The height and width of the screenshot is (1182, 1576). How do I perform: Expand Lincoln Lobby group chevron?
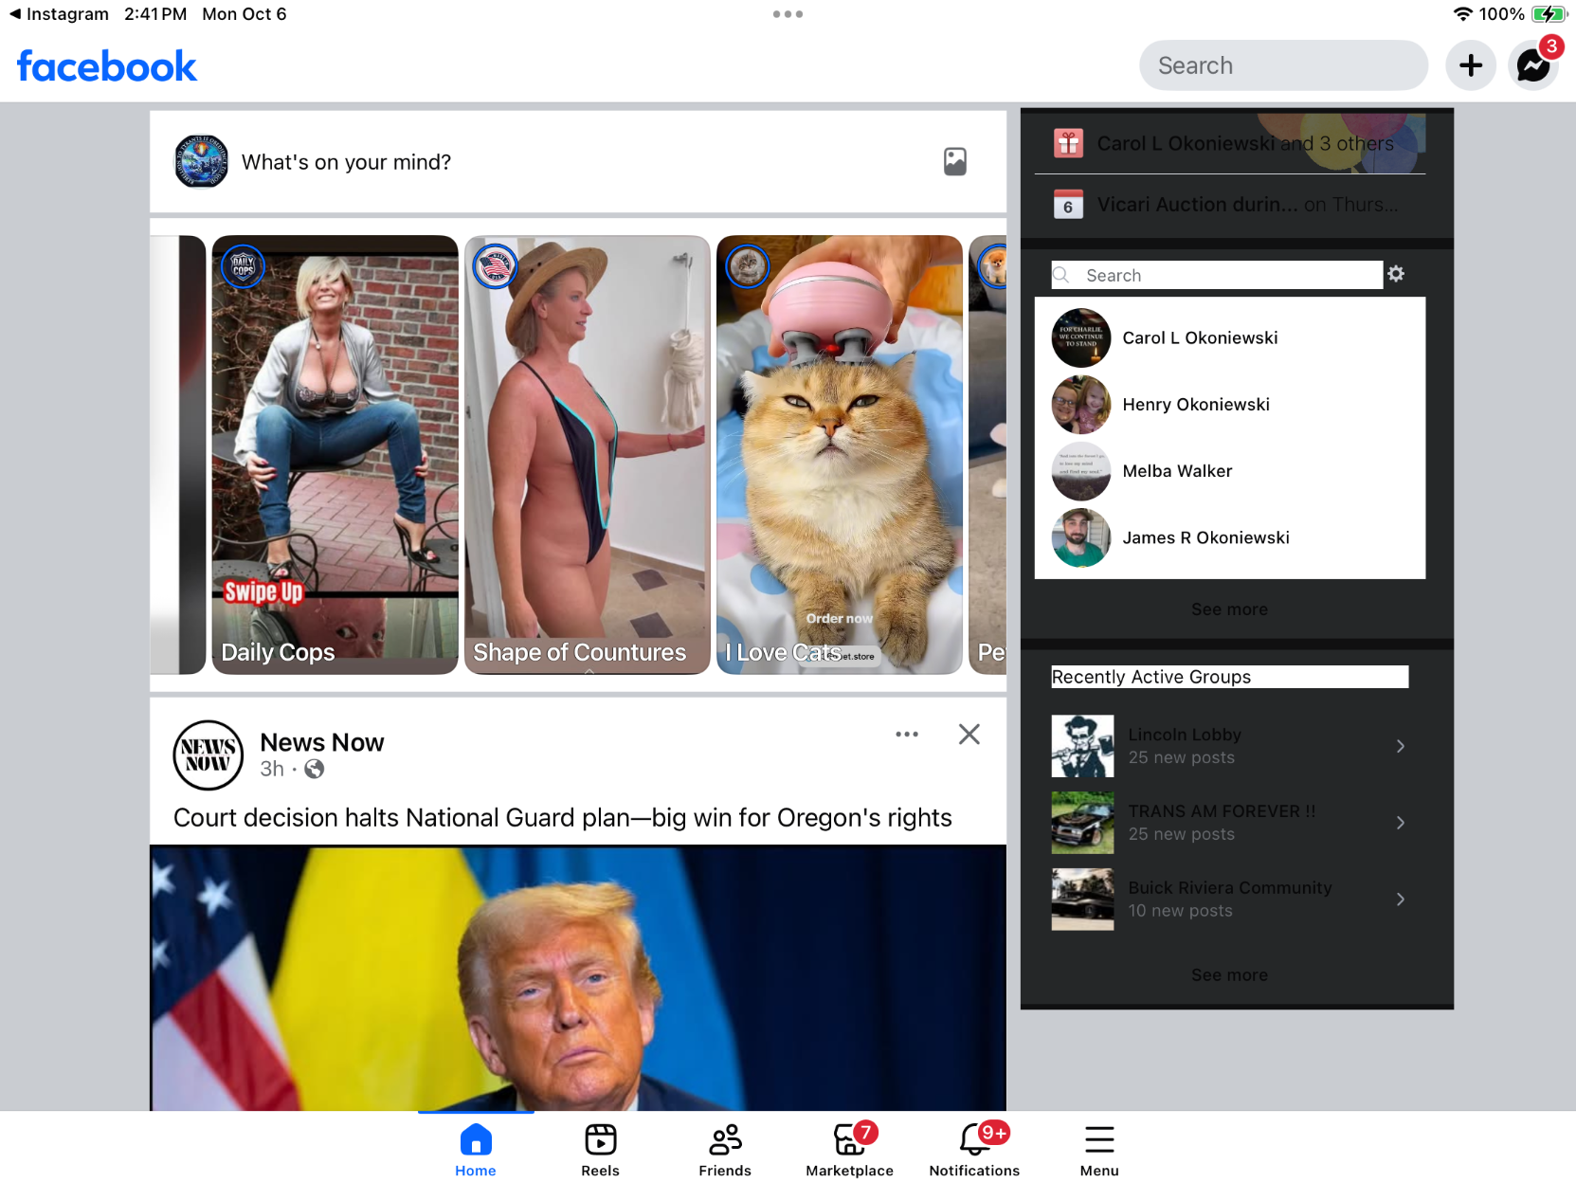[1400, 746]
